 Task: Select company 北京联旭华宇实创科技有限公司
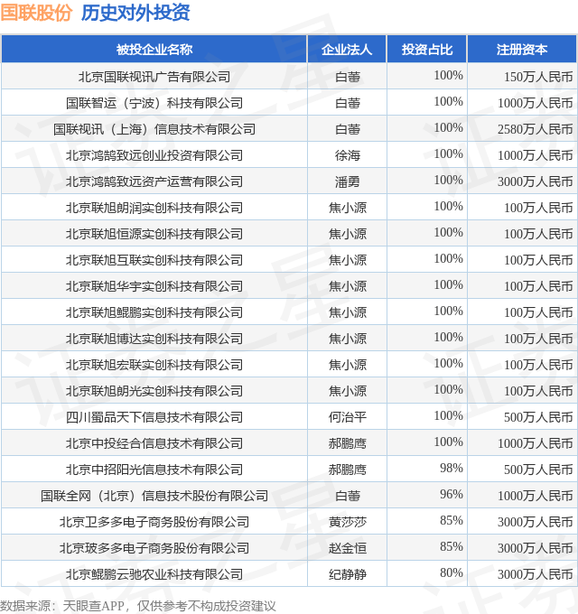point(154,286)
